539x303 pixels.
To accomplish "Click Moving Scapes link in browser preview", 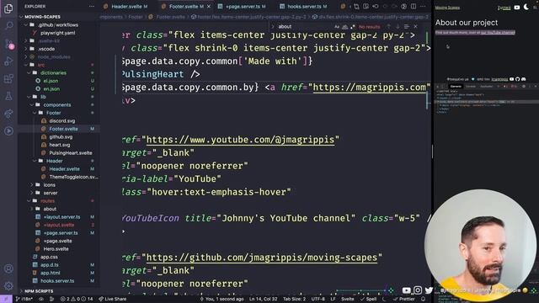I will click(447, 8).
